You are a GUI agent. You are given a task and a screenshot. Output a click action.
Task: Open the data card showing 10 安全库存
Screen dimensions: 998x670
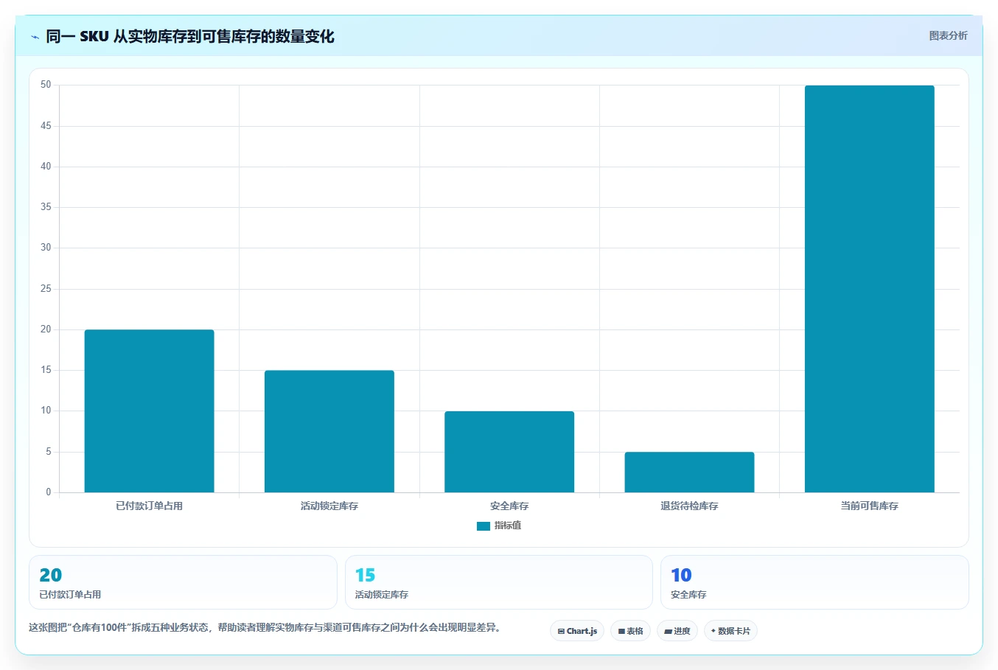click(814, 582)
